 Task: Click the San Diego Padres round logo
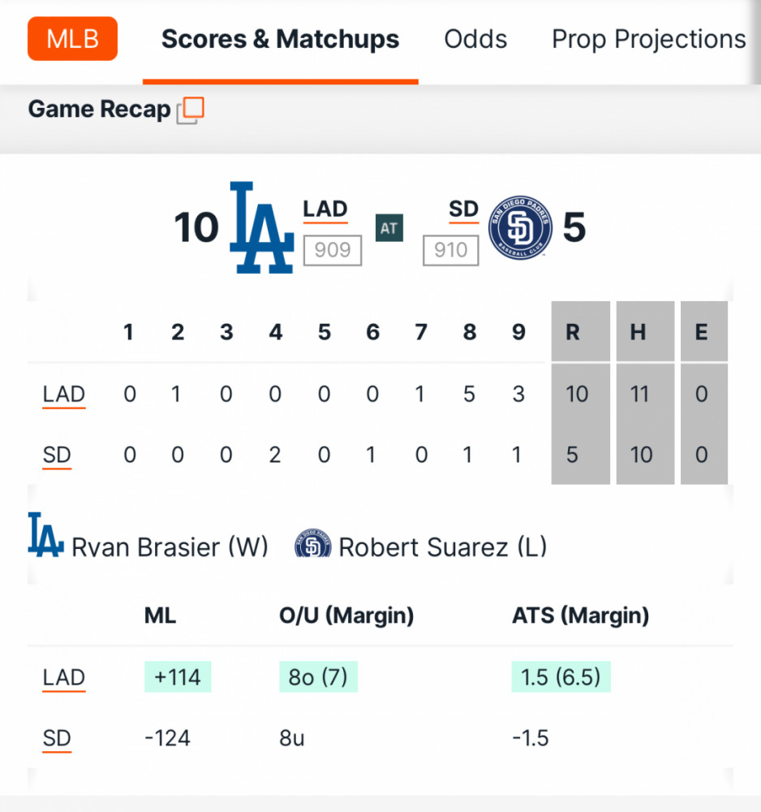pos(520,227)
